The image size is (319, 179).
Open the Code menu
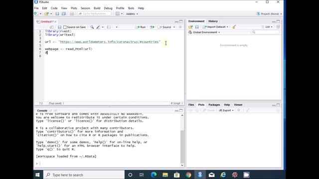click(54, 8)
